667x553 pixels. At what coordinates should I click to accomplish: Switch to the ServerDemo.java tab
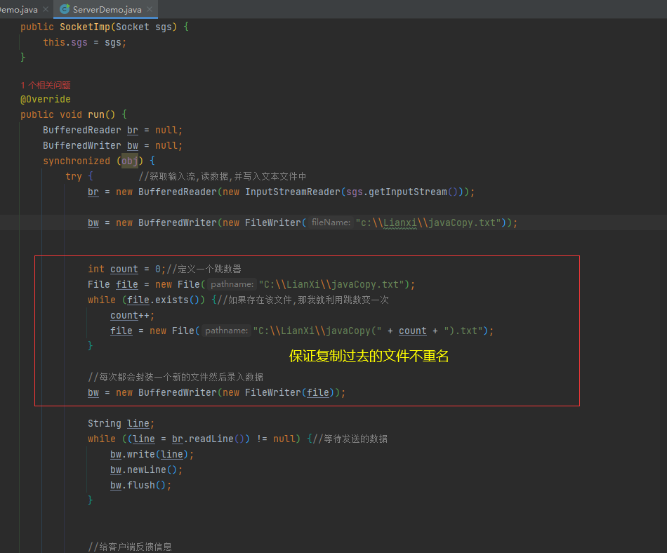(x=107, y=9)
